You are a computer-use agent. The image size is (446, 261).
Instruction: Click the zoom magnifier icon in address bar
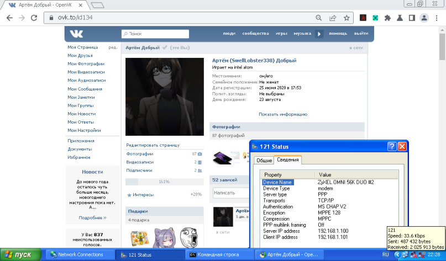(x=319, y=18)
